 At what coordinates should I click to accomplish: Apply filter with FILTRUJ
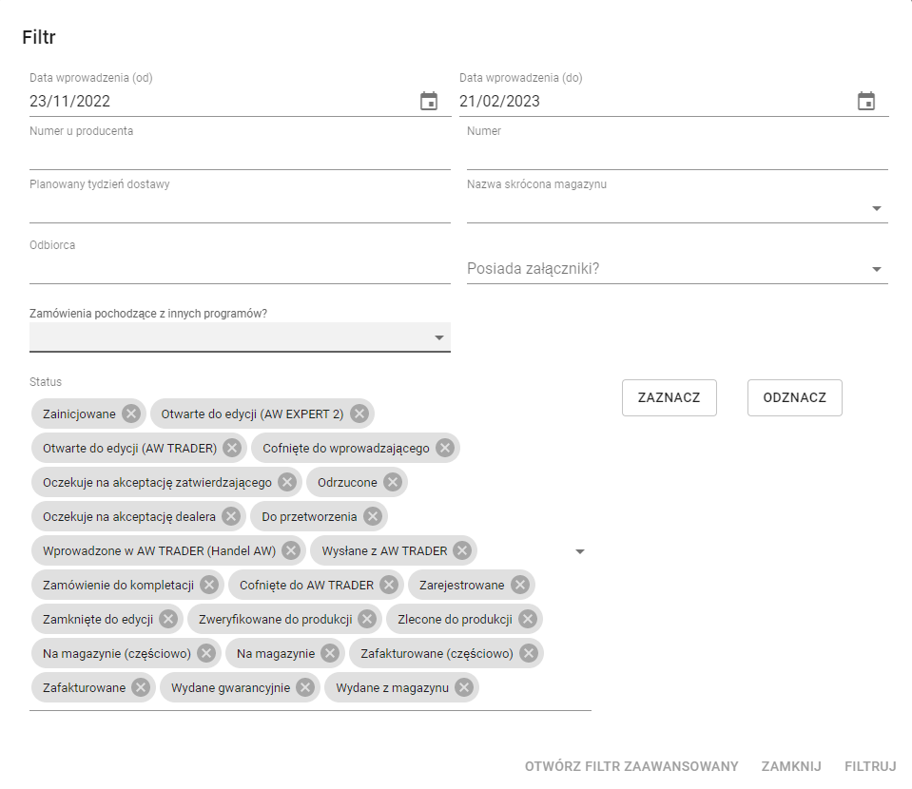tap(870, 766)
